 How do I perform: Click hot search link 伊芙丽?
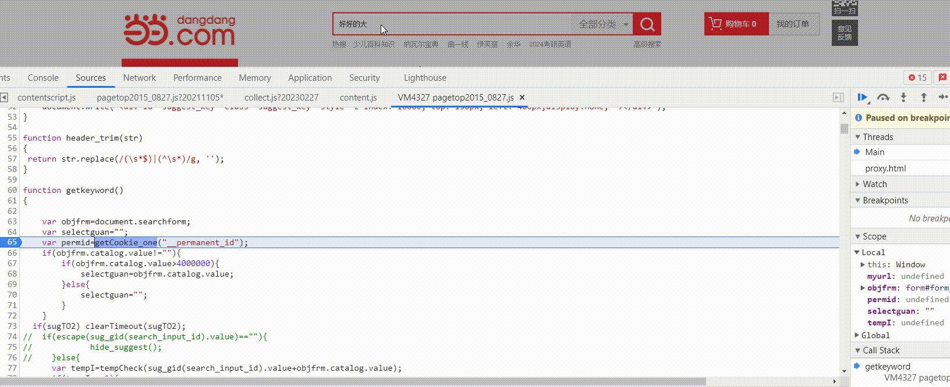(487, 44)
